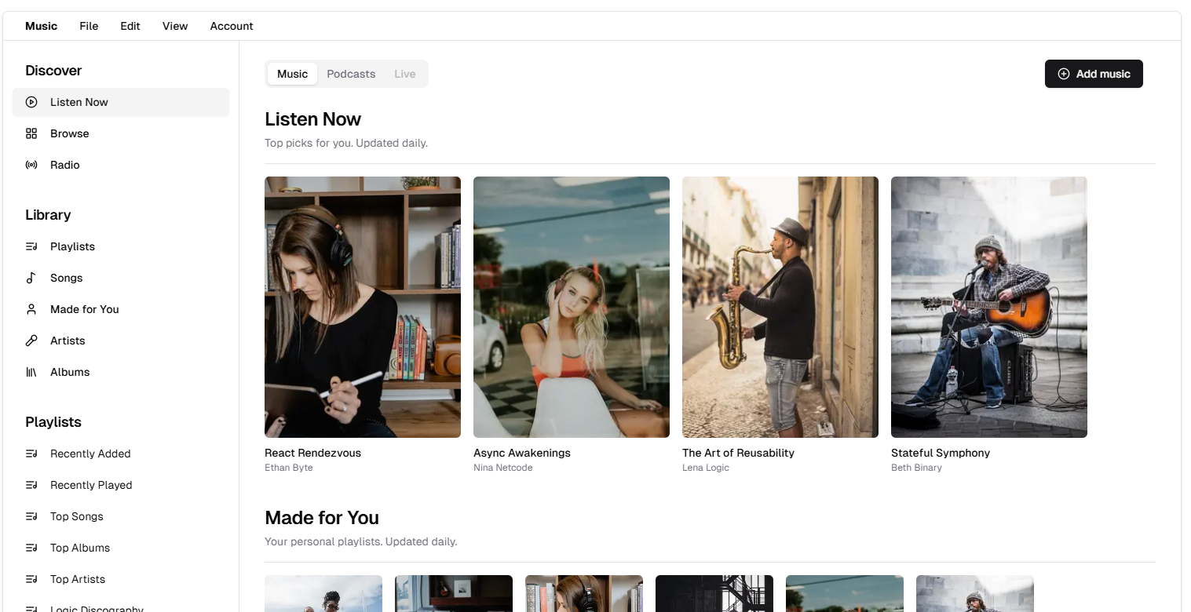Click the Recently Played playlist icon
The height and width of the screenshot is (612, 1191).
(x=31, y=485)
